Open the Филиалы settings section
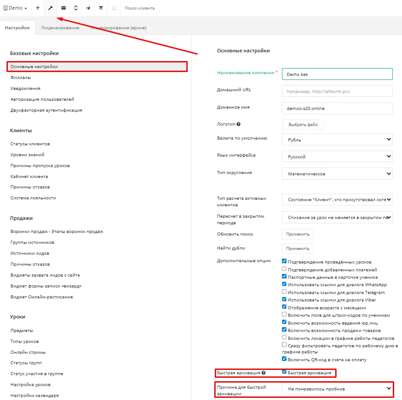Viewport: 402px width, 400px height. [21, 77]
